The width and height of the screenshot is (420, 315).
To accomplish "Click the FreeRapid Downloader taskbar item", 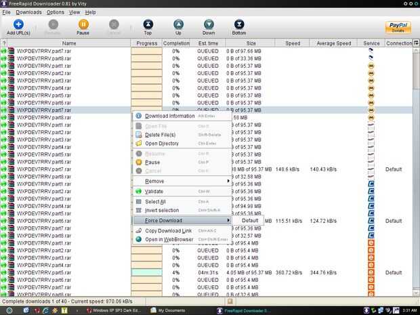I will point(243,310).
